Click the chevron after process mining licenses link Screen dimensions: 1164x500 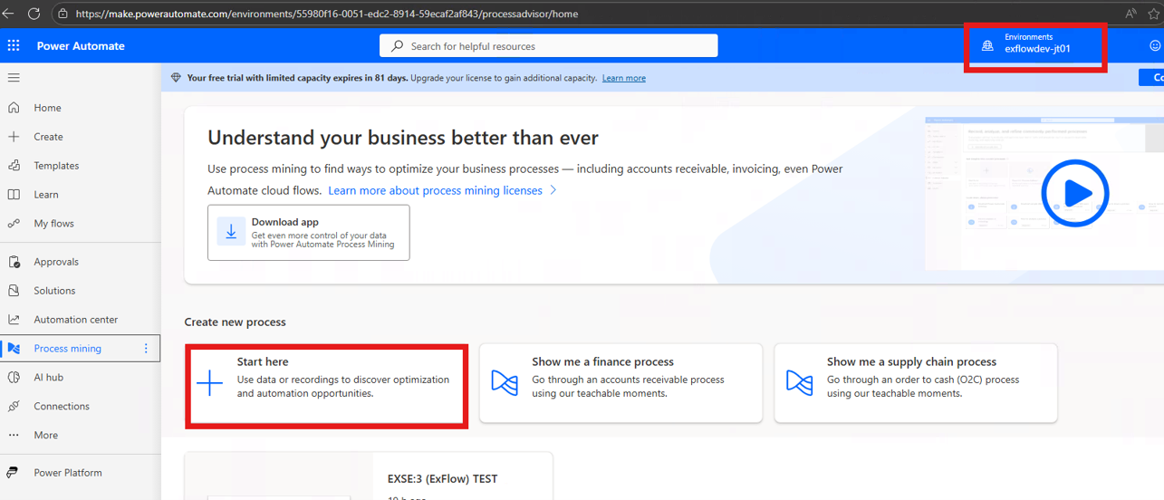[553, 190]
